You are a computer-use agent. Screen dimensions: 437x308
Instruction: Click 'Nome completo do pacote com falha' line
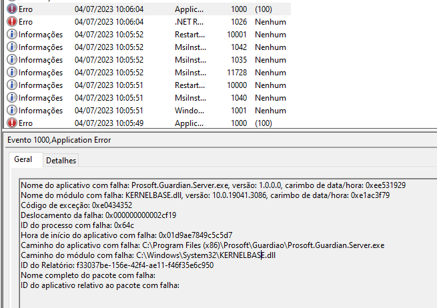pos(88,275)
